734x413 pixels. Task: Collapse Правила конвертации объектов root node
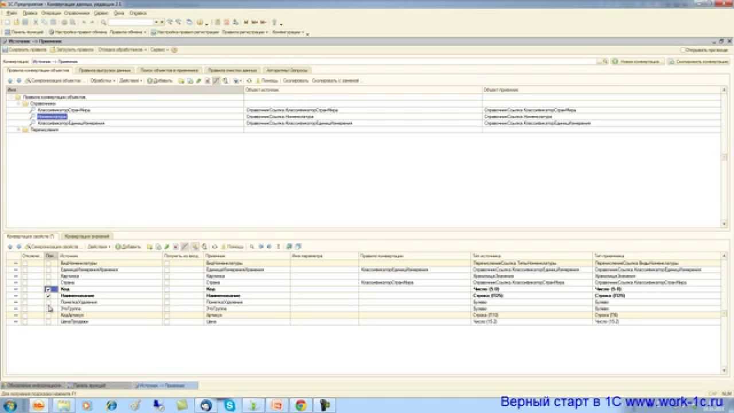10,98
